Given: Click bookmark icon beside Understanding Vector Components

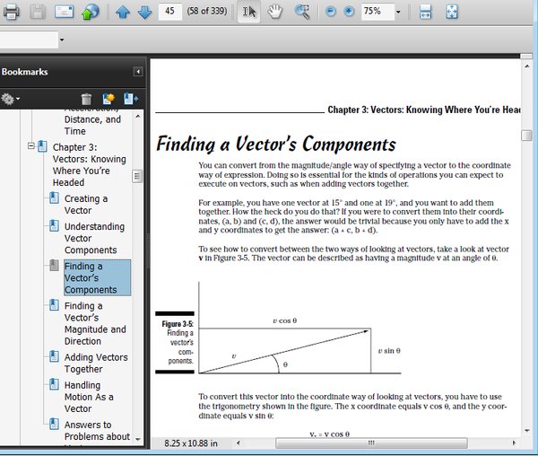Looking at the screenshot, I should pos(54,226).
